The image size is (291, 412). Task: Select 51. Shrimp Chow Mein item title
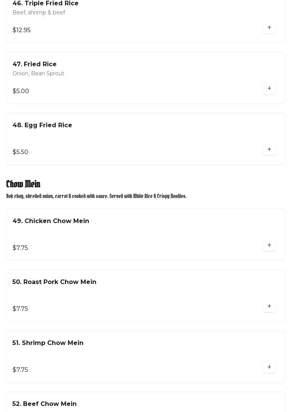[48, 343]
